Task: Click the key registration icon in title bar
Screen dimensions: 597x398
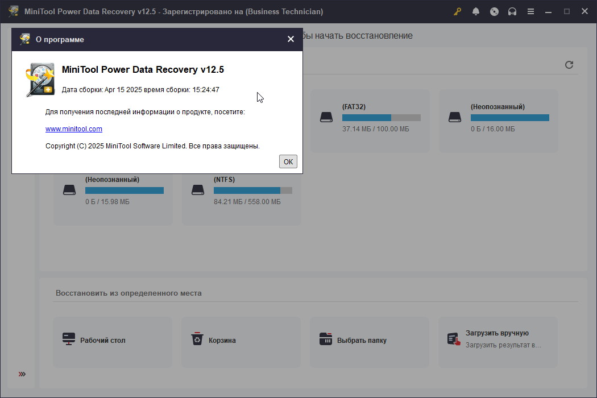Action: pyautogui.click(x=457, y=11)
